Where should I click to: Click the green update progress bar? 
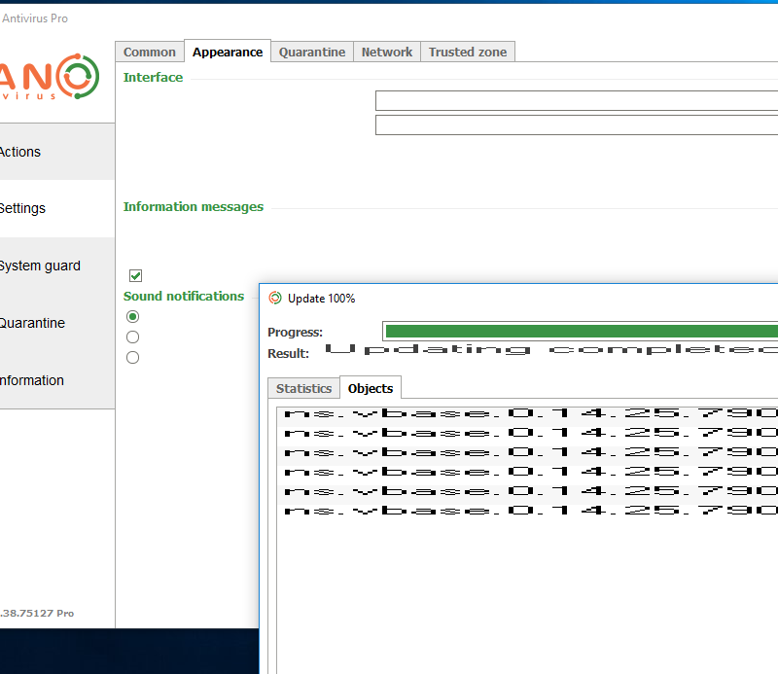[x=581, y=332]
